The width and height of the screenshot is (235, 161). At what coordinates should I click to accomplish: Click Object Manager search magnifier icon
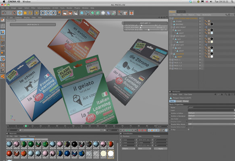coord(226,15)
